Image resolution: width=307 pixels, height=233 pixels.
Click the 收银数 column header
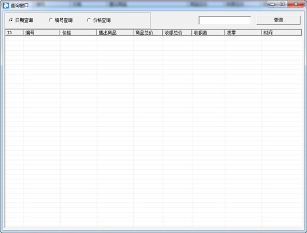pyautogui.click(x=208, y=33)
